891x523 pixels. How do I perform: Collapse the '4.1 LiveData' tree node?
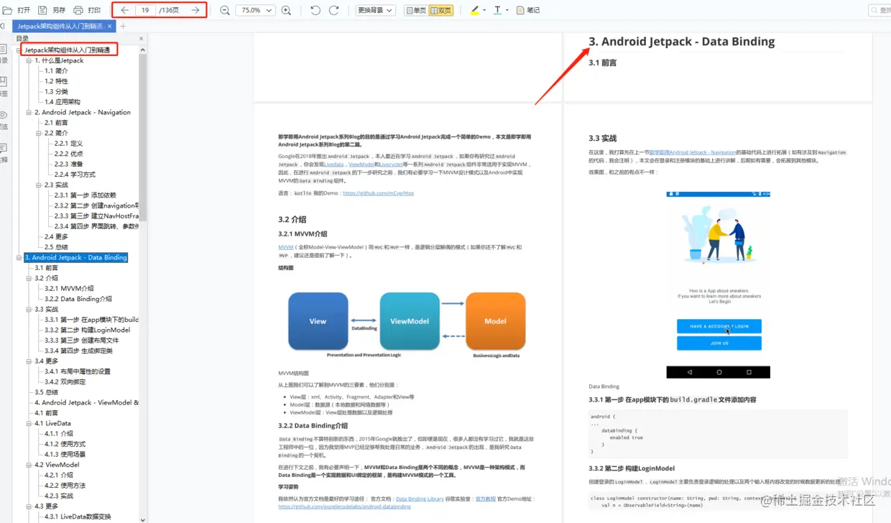(29, 423)
